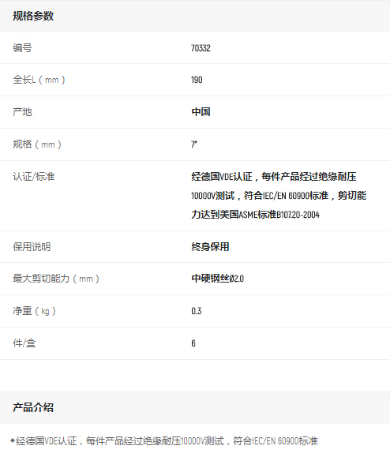The height and width of the screenshot is (472, 390).
Task: Select the 190 length value
Action: pyautogui.click(x=197, y=80)
